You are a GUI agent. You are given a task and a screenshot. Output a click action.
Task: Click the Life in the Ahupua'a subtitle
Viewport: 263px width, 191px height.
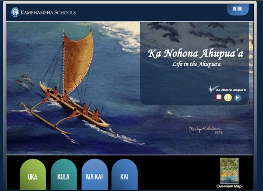pos(196,64)
